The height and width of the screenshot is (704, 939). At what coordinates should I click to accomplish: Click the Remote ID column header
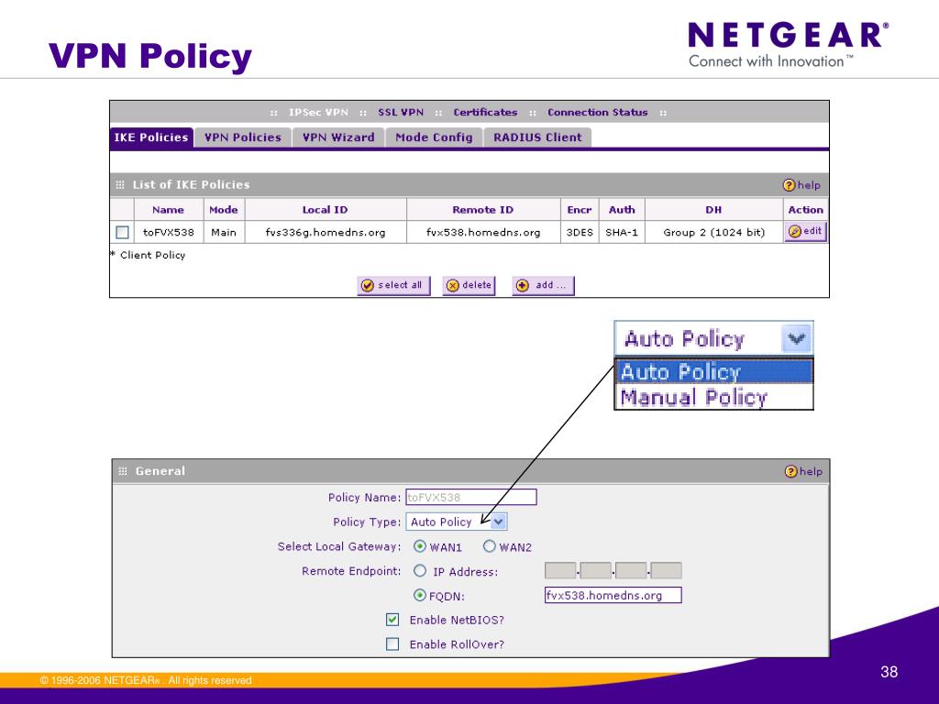click(x=482, y=210)
